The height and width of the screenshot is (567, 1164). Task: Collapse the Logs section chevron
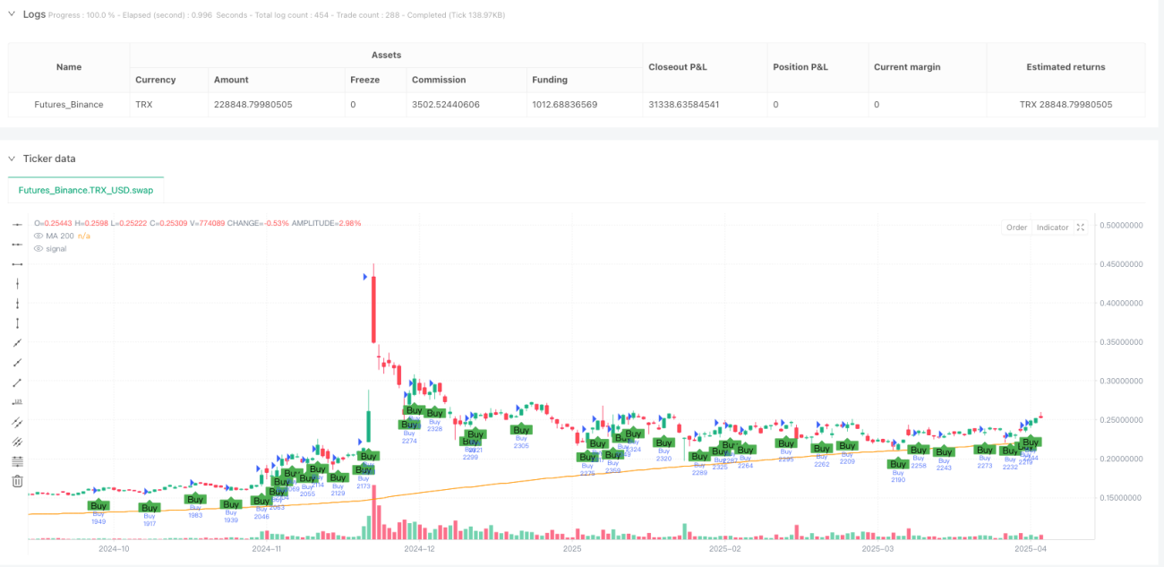(12, 14)
